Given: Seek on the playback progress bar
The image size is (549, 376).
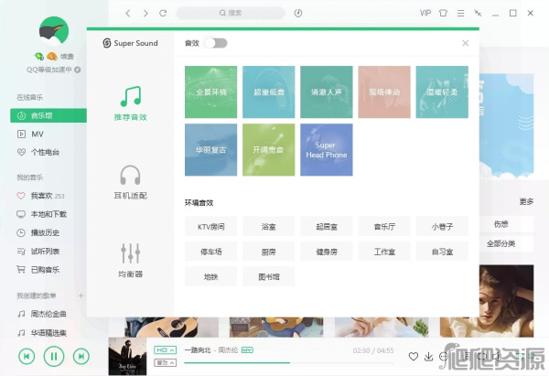Looking at the screenshot, I should [x=289, y=363].
